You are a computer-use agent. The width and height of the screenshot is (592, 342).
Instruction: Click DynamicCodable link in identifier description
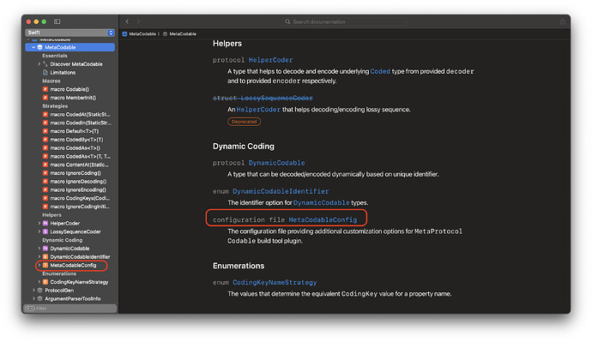pyautogui.click(x=321, y=203)
